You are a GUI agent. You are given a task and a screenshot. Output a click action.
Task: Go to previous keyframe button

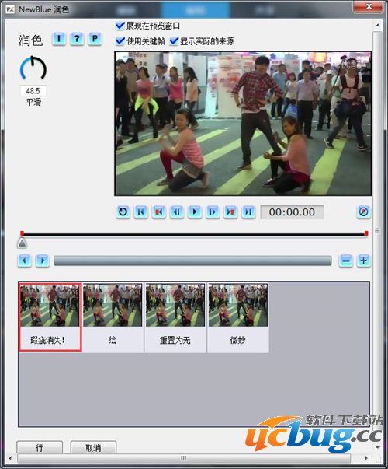point(159,212)
